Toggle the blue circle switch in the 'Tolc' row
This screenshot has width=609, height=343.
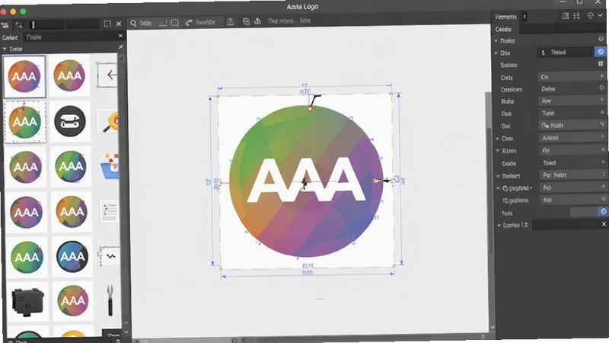point(603,211)
